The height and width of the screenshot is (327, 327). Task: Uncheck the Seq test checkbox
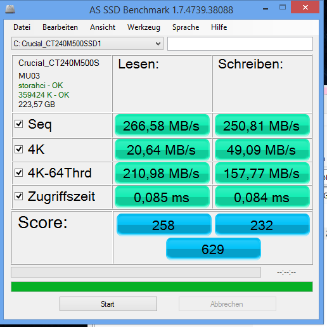click(x=19, y=124)
